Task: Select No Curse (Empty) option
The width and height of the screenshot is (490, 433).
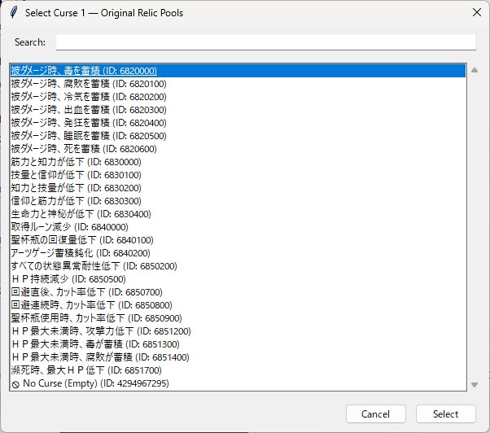Action: [x=238, y=383]
